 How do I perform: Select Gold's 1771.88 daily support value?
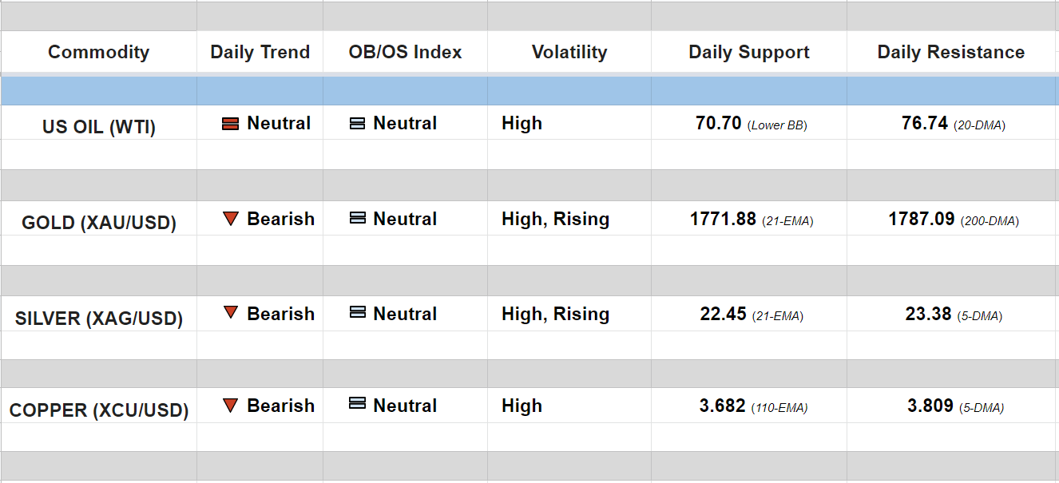723,220
